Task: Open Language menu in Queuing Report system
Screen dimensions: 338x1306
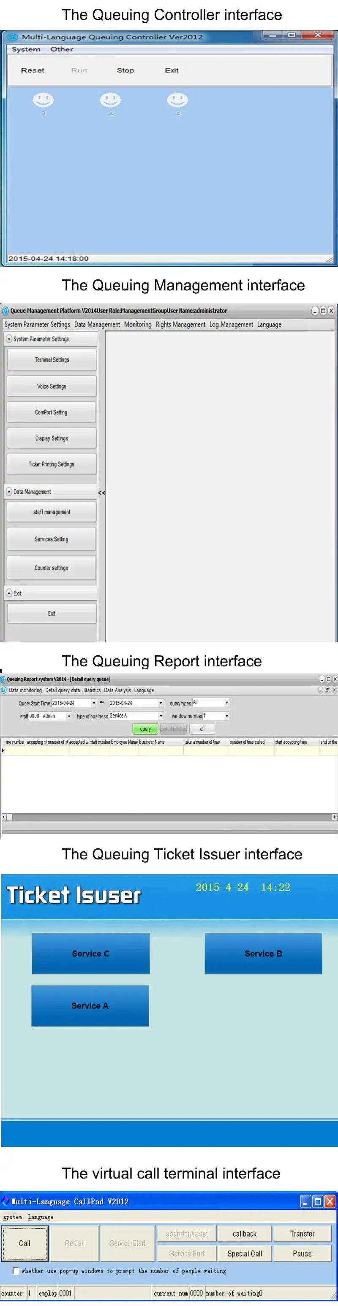Action: 144,690
